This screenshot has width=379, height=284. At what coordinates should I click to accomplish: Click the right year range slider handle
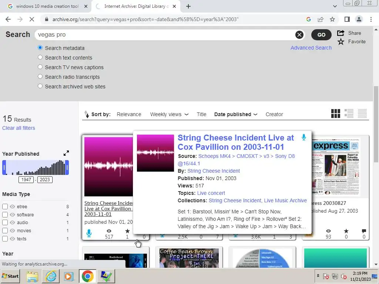67,168
